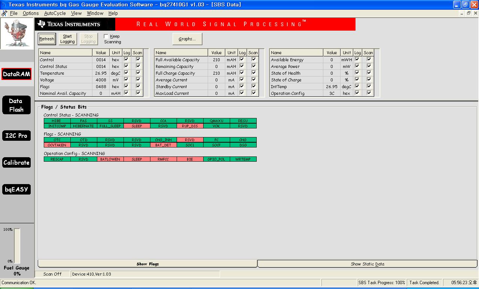Click the application icon in title bar

[x=4, y=4]
